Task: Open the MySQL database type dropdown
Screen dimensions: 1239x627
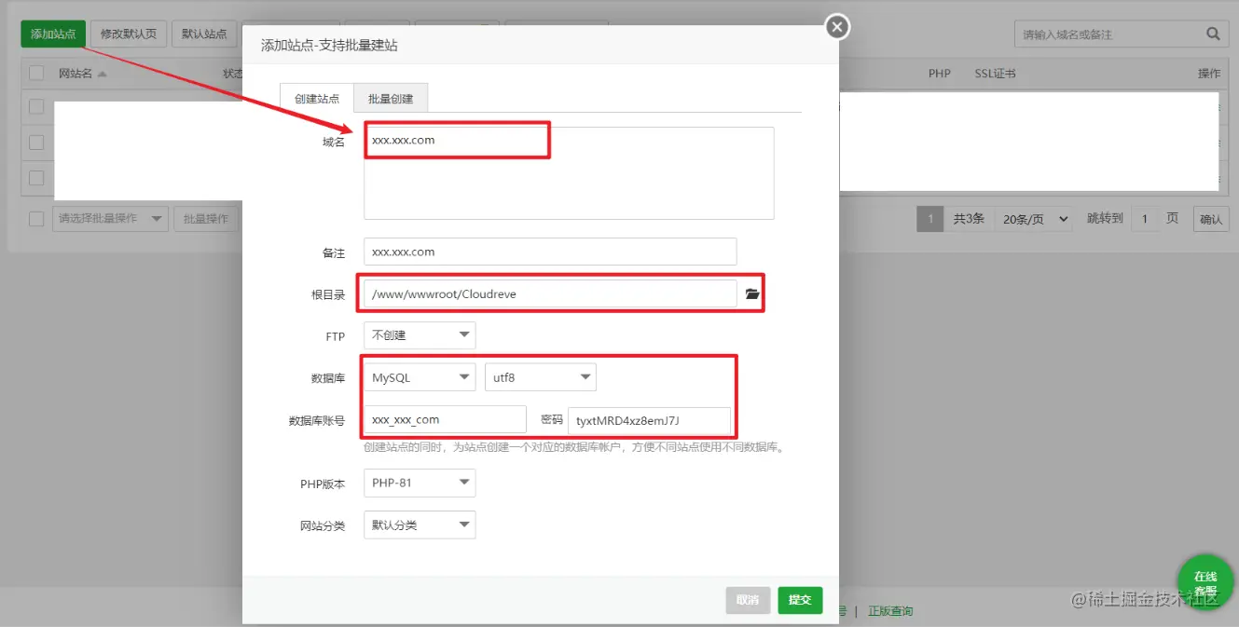Action: pyautogui.click(x=419, y=376)
